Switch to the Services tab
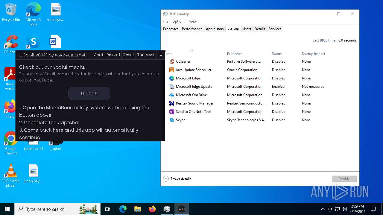This screenshot has width=383, height=215. 275,29
